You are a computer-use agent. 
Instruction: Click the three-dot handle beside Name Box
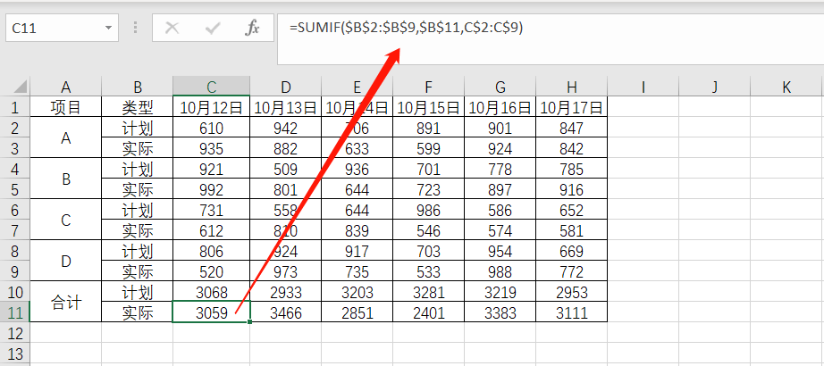136,28
